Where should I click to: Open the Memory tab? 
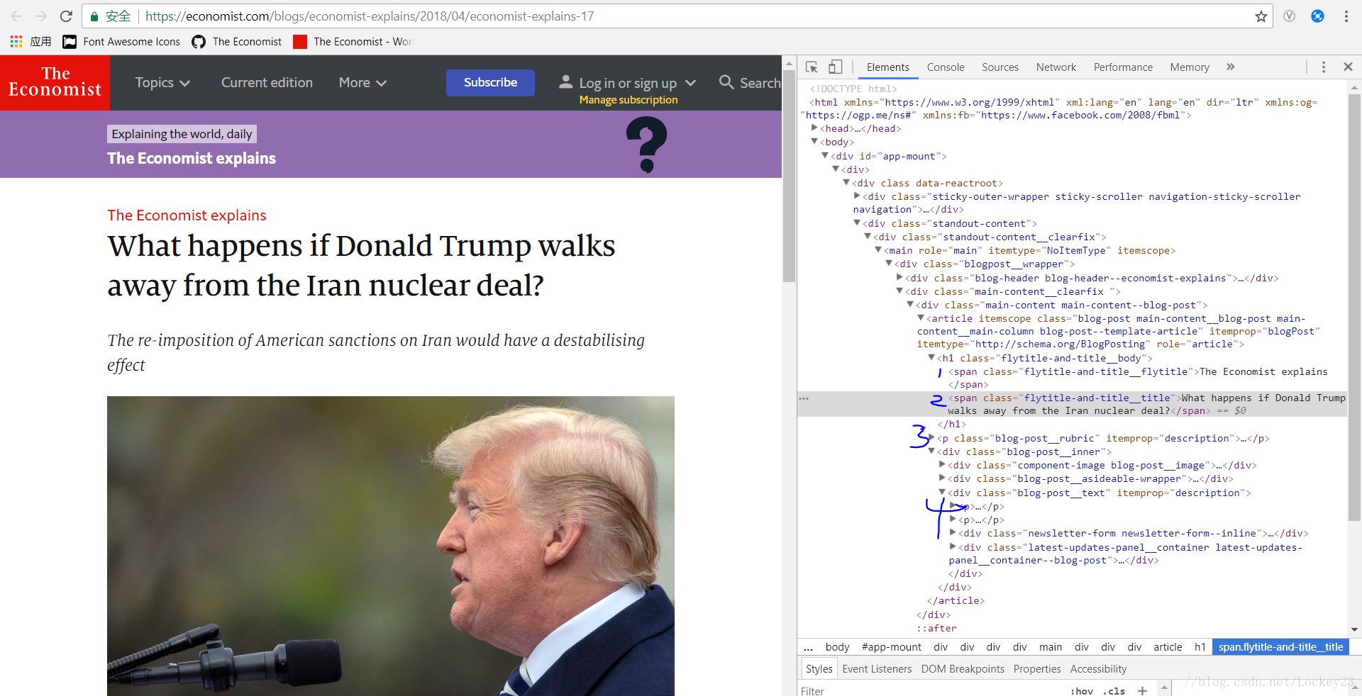pyautogui.click(x=1190, y=67)
